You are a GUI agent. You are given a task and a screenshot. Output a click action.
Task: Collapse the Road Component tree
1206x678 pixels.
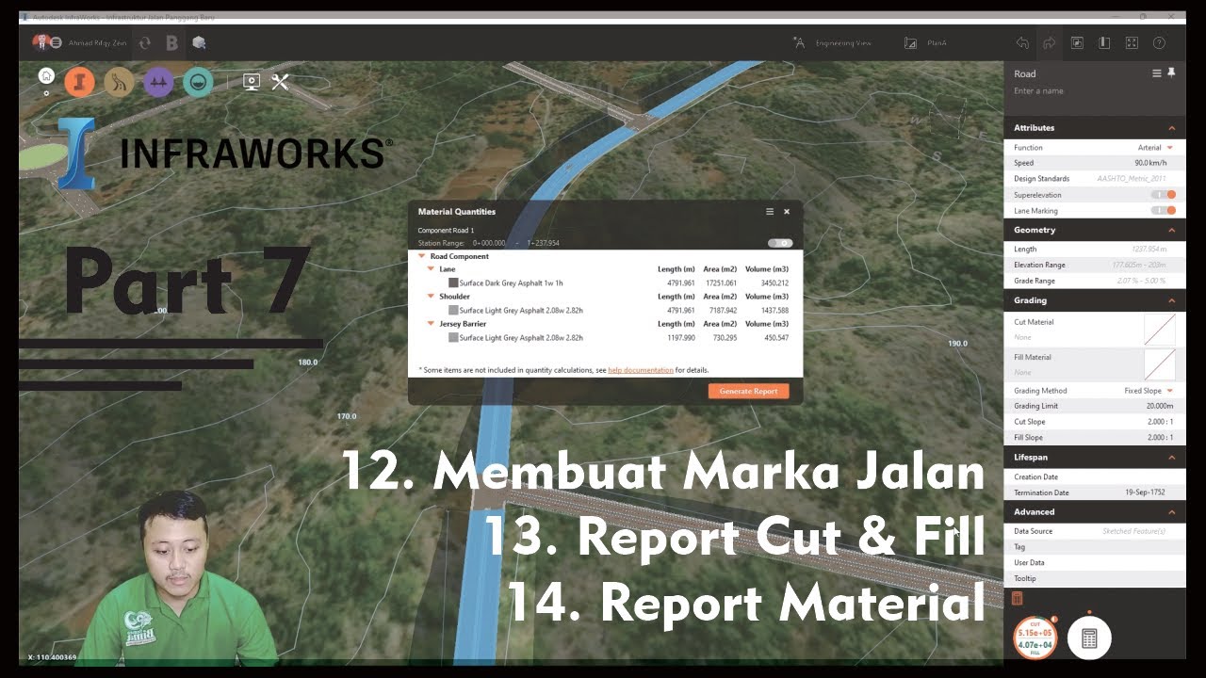click(422, 256)
